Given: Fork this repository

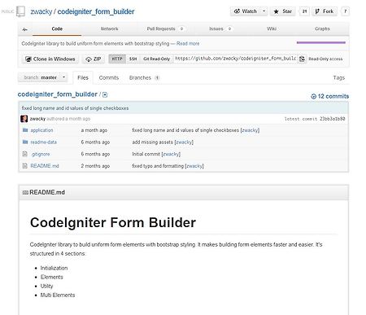Looking at the screenshot, I should tap(325, 11).
